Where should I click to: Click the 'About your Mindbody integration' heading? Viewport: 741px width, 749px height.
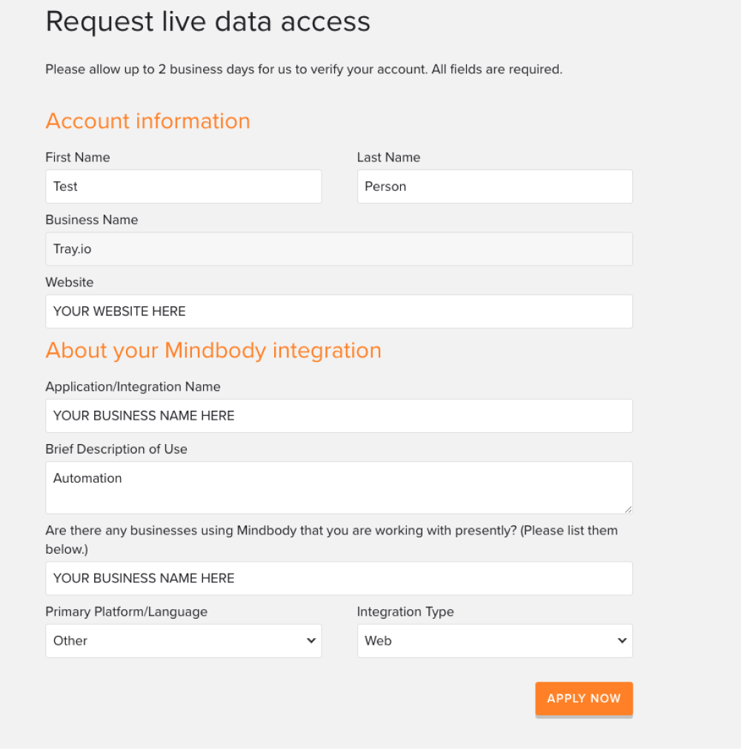[x=213, y=349]
